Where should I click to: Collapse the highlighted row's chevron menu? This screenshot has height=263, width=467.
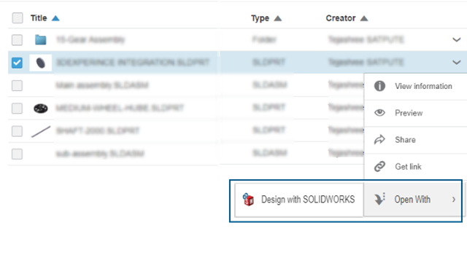[456, 62]
